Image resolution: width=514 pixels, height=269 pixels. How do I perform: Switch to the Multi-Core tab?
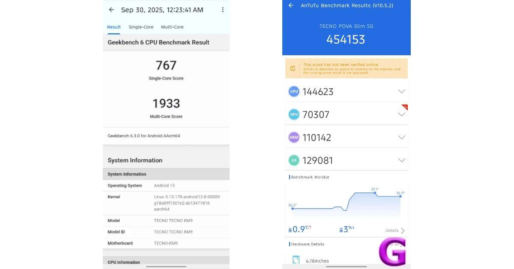tap(172, 27)
